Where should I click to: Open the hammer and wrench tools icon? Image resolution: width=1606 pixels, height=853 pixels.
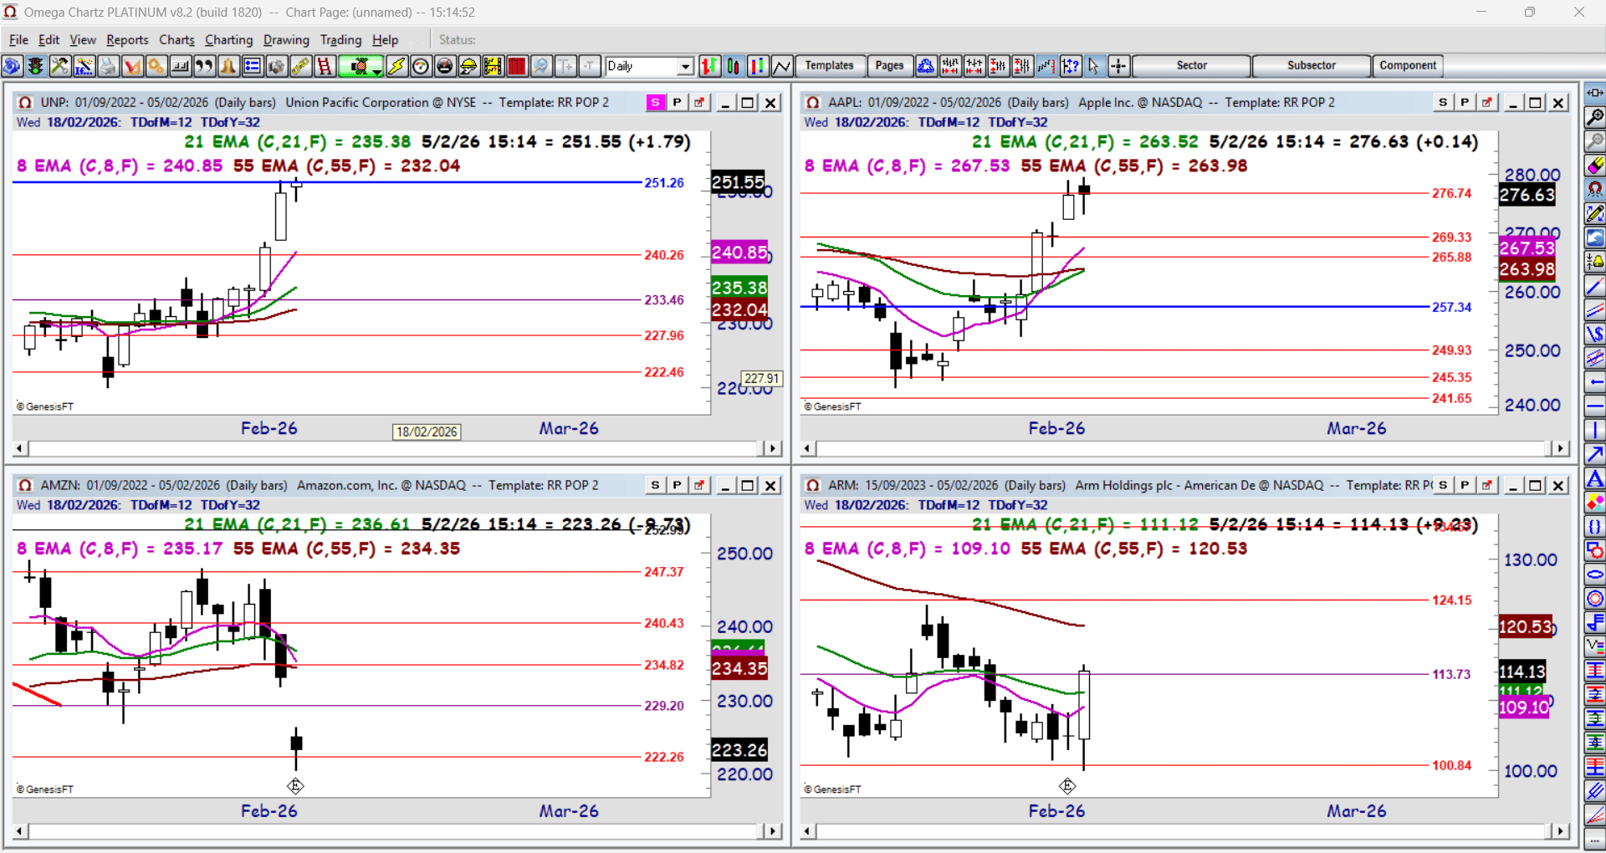pyautogui.click(x=59, y=66)
